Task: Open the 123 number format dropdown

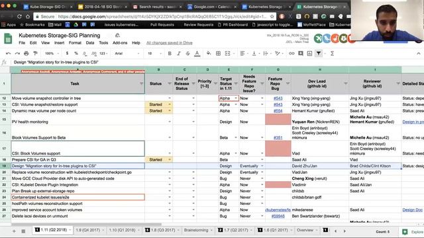Action: 103,54
